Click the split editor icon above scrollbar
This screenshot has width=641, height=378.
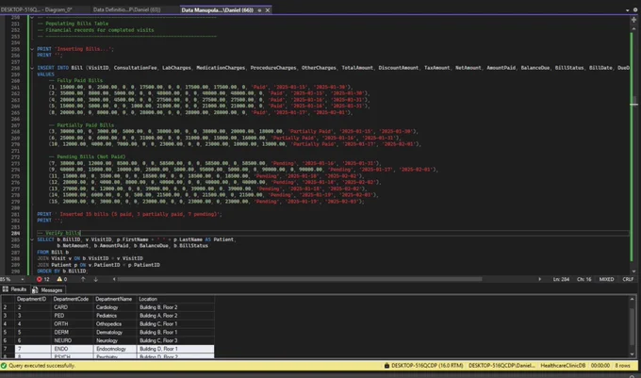pyautogui.click(x=633, y=19)
